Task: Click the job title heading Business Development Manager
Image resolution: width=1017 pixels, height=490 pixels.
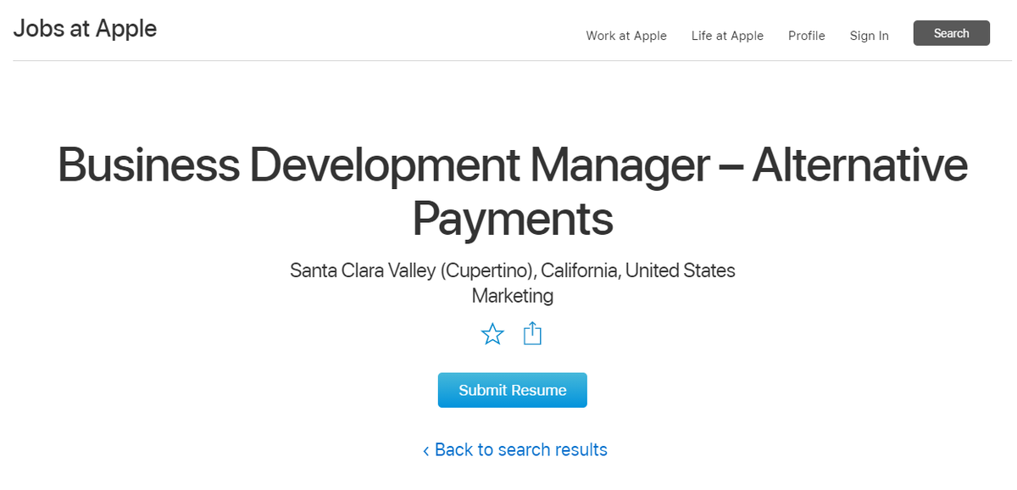Action: tap(513, 191)
